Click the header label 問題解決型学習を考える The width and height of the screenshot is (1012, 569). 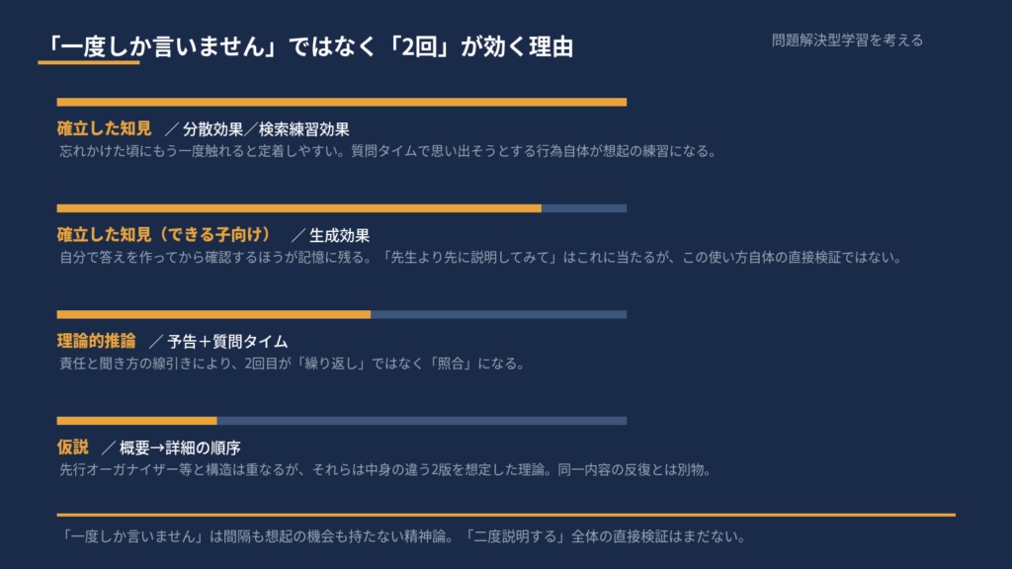[x=847, y=40]
